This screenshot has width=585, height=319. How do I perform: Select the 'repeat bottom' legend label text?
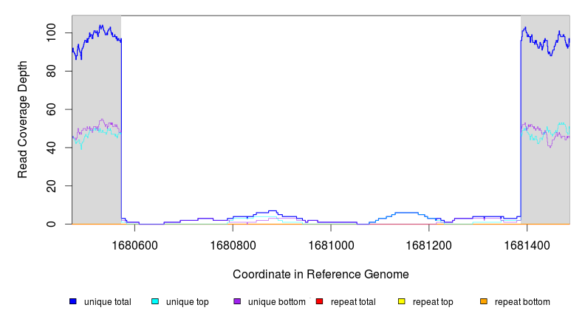(x=522, y=302)
